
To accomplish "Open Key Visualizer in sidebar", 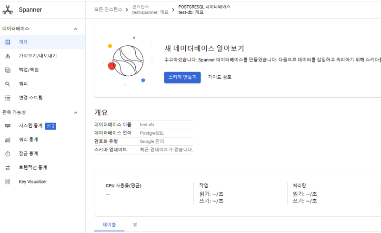I will point(42,182).
